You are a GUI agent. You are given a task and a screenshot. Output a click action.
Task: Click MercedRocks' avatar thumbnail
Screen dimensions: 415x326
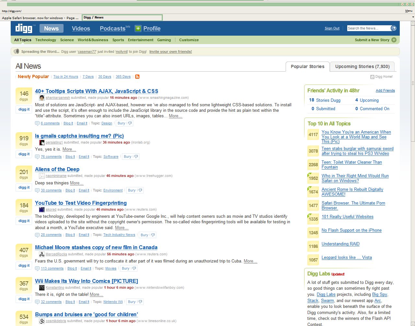click(x=42, y=254)
